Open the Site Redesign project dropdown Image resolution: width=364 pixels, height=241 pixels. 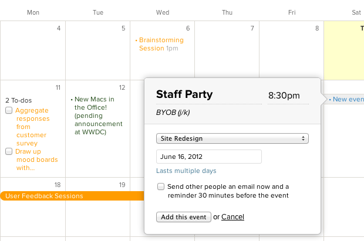click(x=232, y=138)
